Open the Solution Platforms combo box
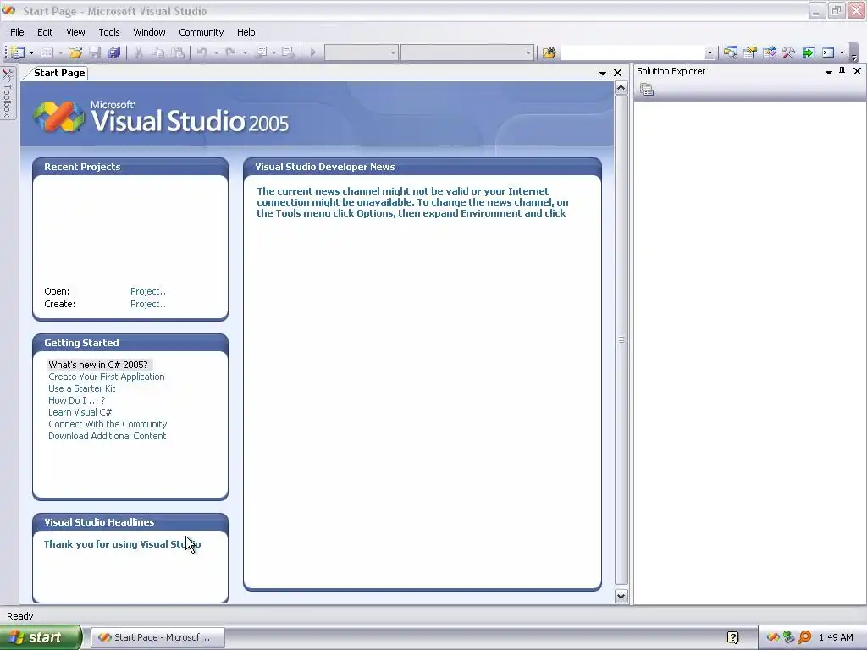Screen dimensions: 867x650 click(467, 53)
